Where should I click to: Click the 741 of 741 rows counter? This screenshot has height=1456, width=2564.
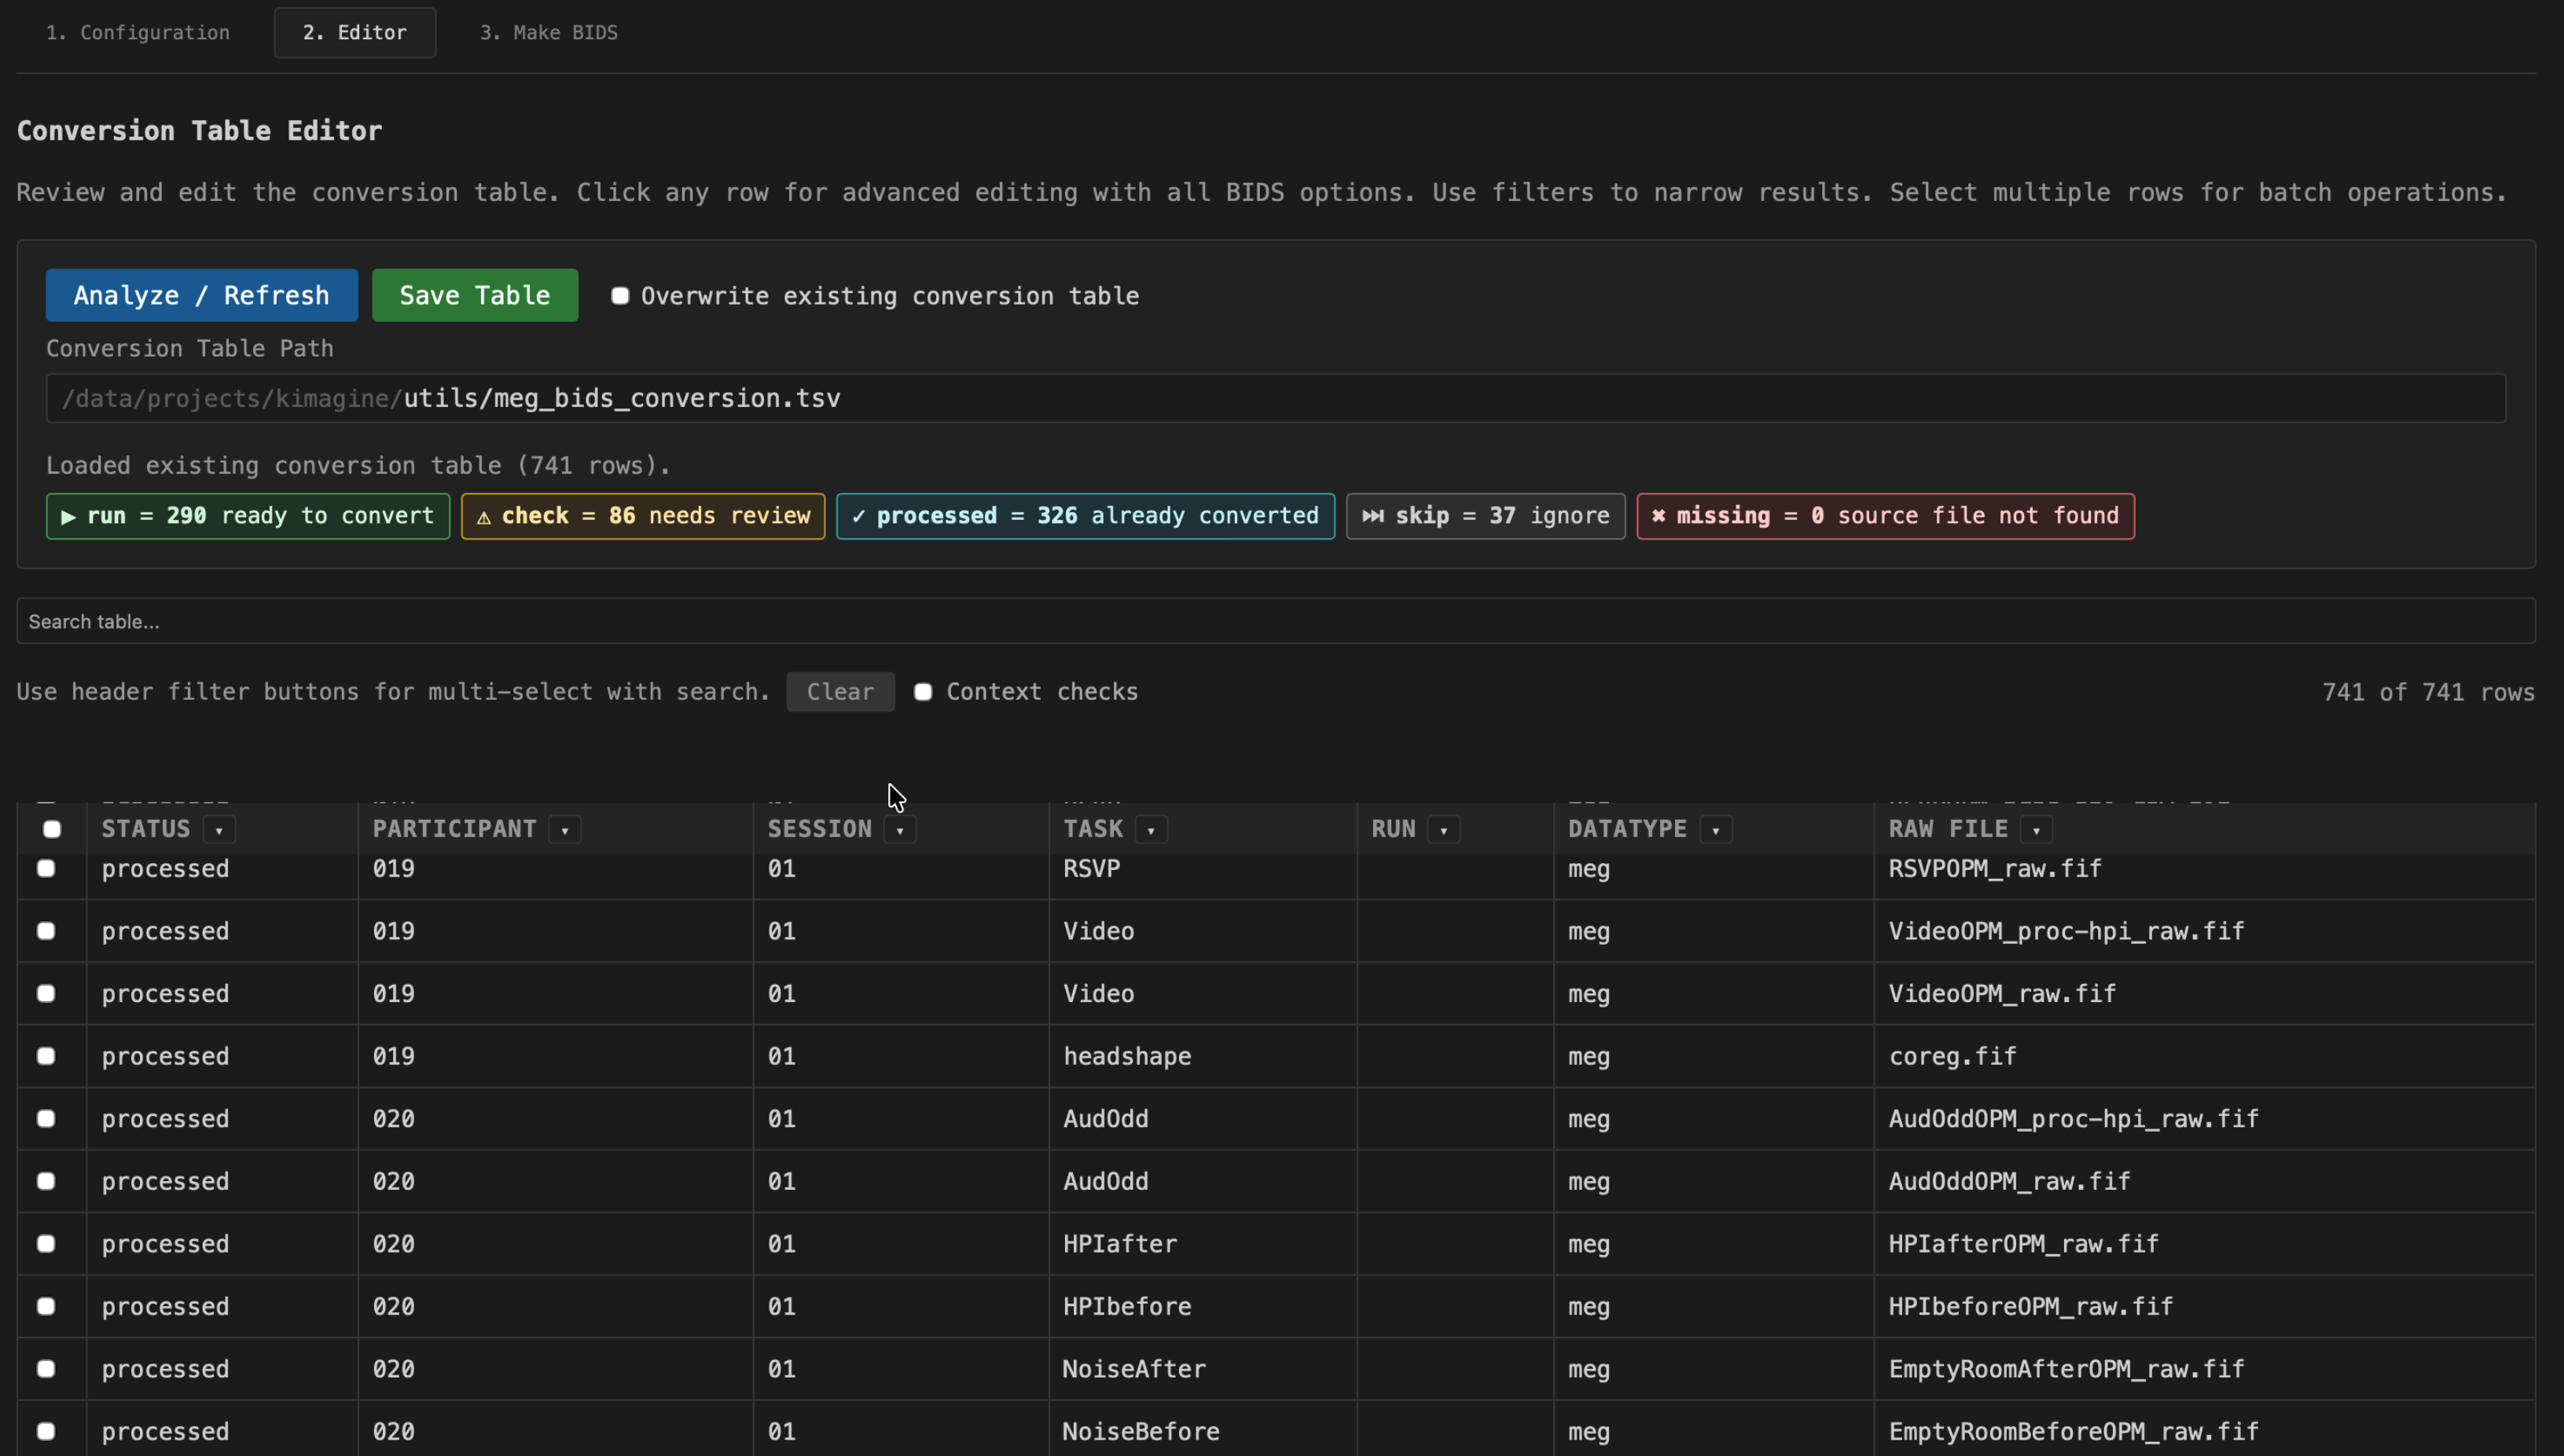click(x=2428, y=692)
